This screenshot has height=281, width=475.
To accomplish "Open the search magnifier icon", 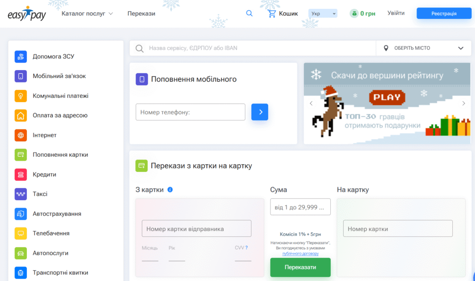I will pos(250,13).
